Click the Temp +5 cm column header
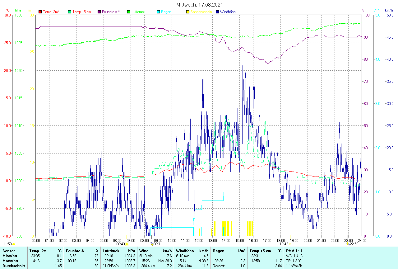The height and width of the screenshot is (269, 398). click(260, 251)
